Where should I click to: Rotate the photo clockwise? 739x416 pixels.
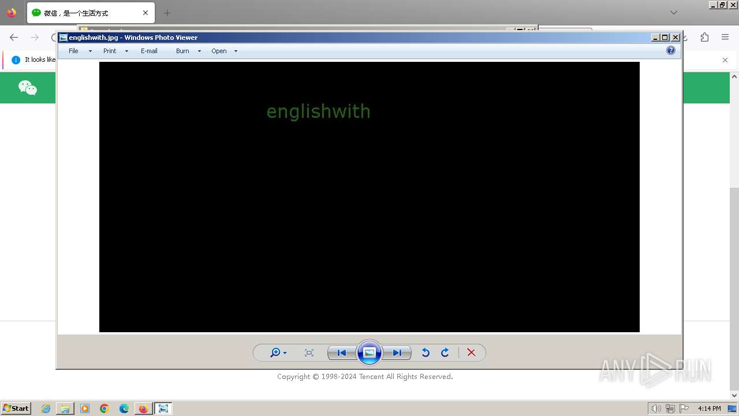445,352
